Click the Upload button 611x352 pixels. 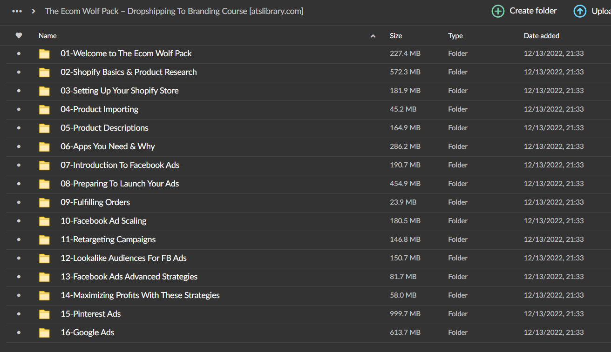tap(592, 11)
